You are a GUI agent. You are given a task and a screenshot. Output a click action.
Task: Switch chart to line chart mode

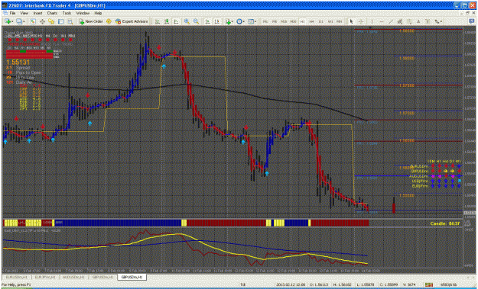[x=176, y=21]
